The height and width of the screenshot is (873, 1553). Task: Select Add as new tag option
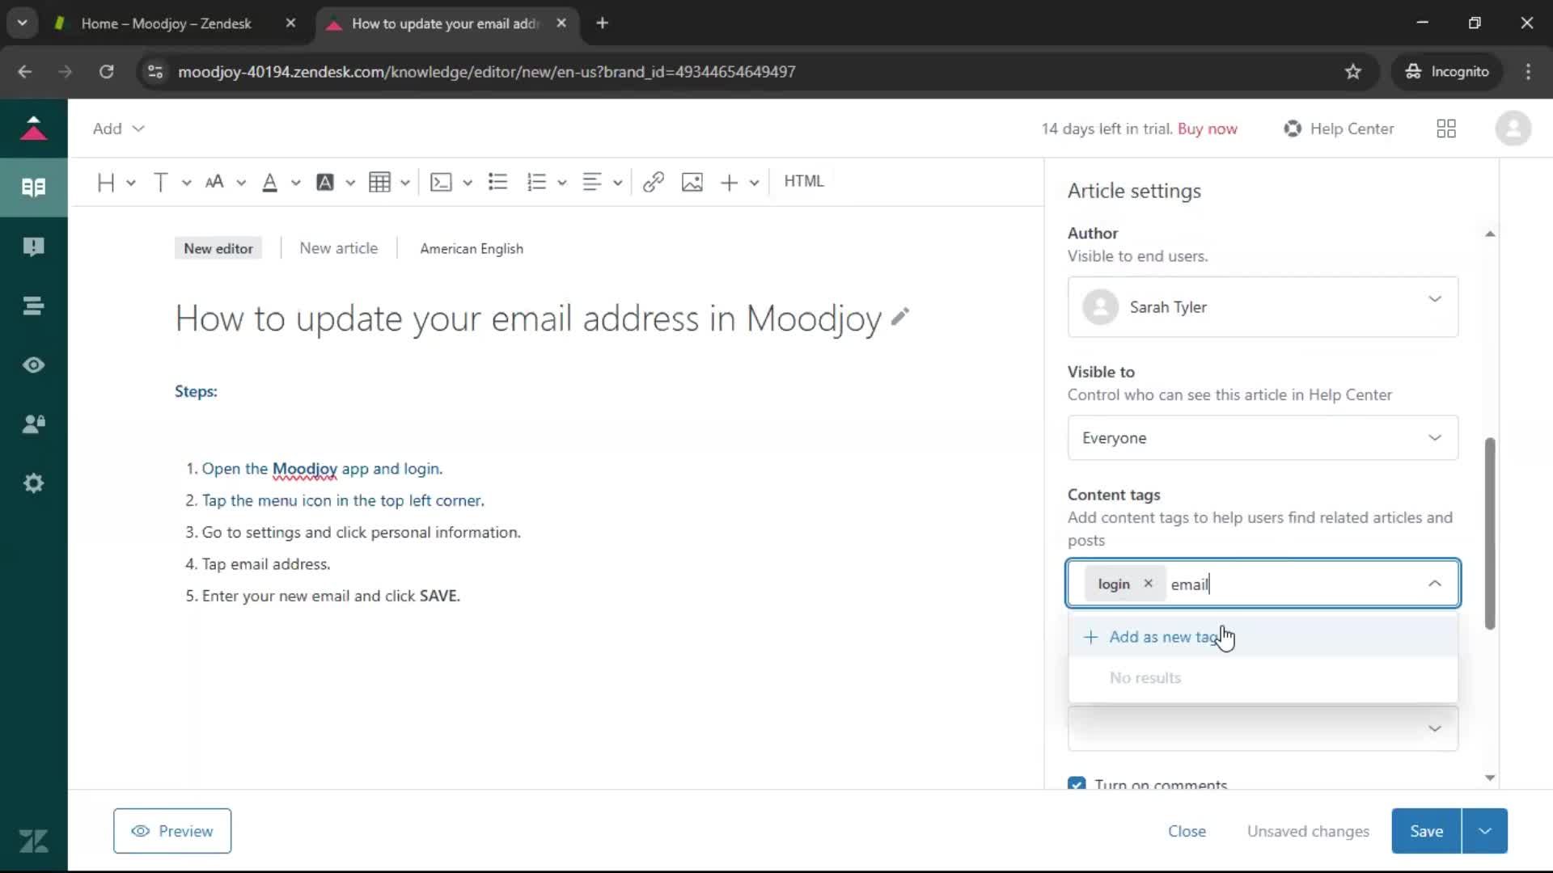(x=1263, y=637)
